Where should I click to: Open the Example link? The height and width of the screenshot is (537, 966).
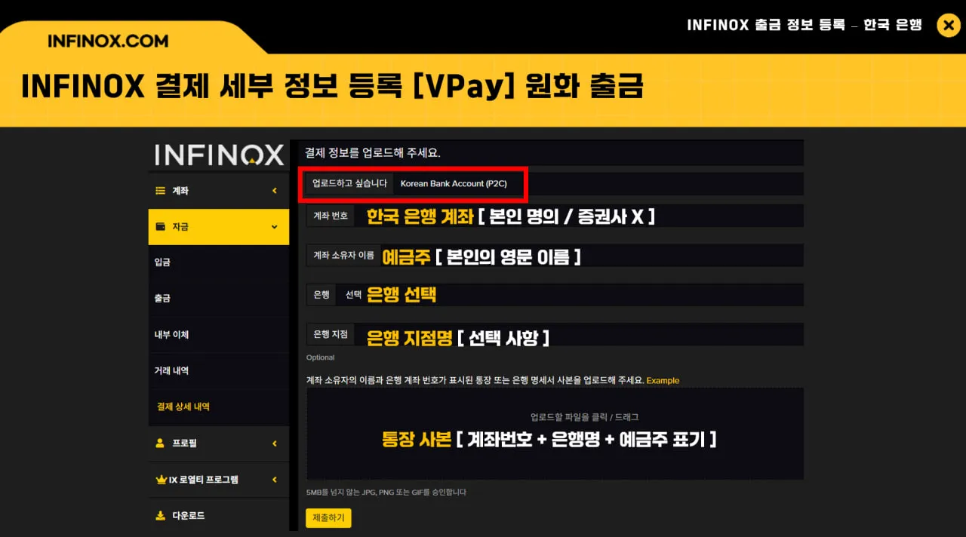663,381
